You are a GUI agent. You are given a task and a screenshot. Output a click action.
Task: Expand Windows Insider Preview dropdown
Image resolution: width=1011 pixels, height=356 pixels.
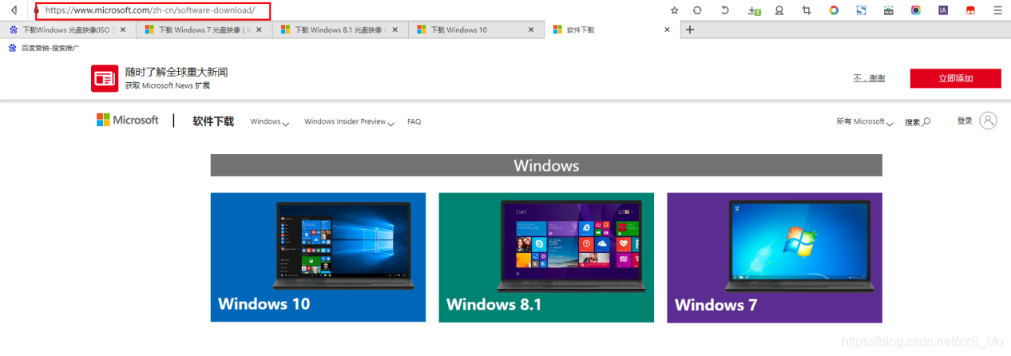tap(350, 122)
